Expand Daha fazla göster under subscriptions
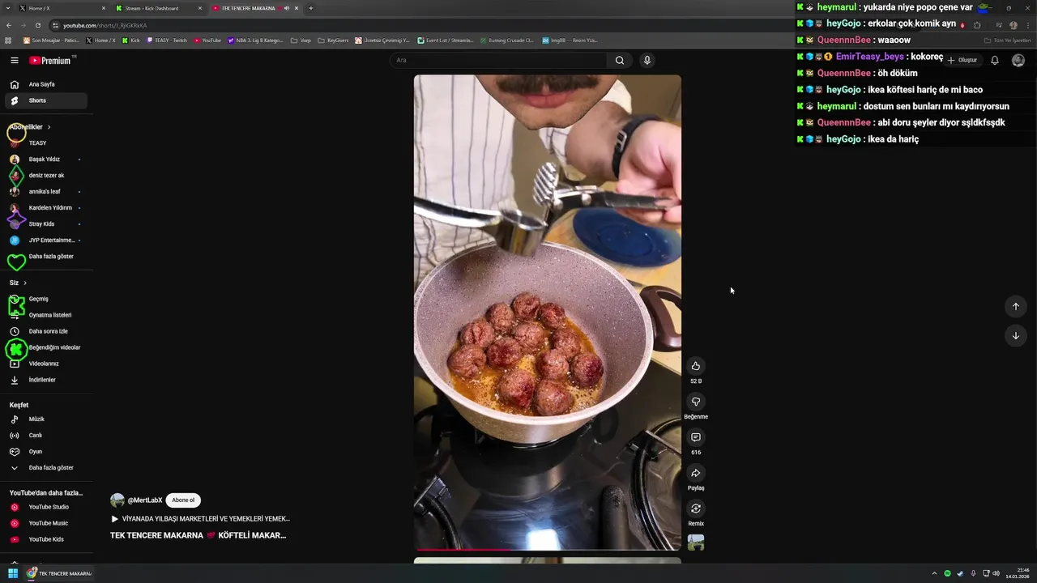Screen dimensions: 1037x583 (x=46, y=257)
